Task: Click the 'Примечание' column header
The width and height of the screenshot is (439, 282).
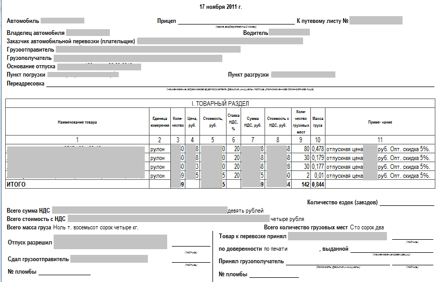Action: tap(380, 122)
